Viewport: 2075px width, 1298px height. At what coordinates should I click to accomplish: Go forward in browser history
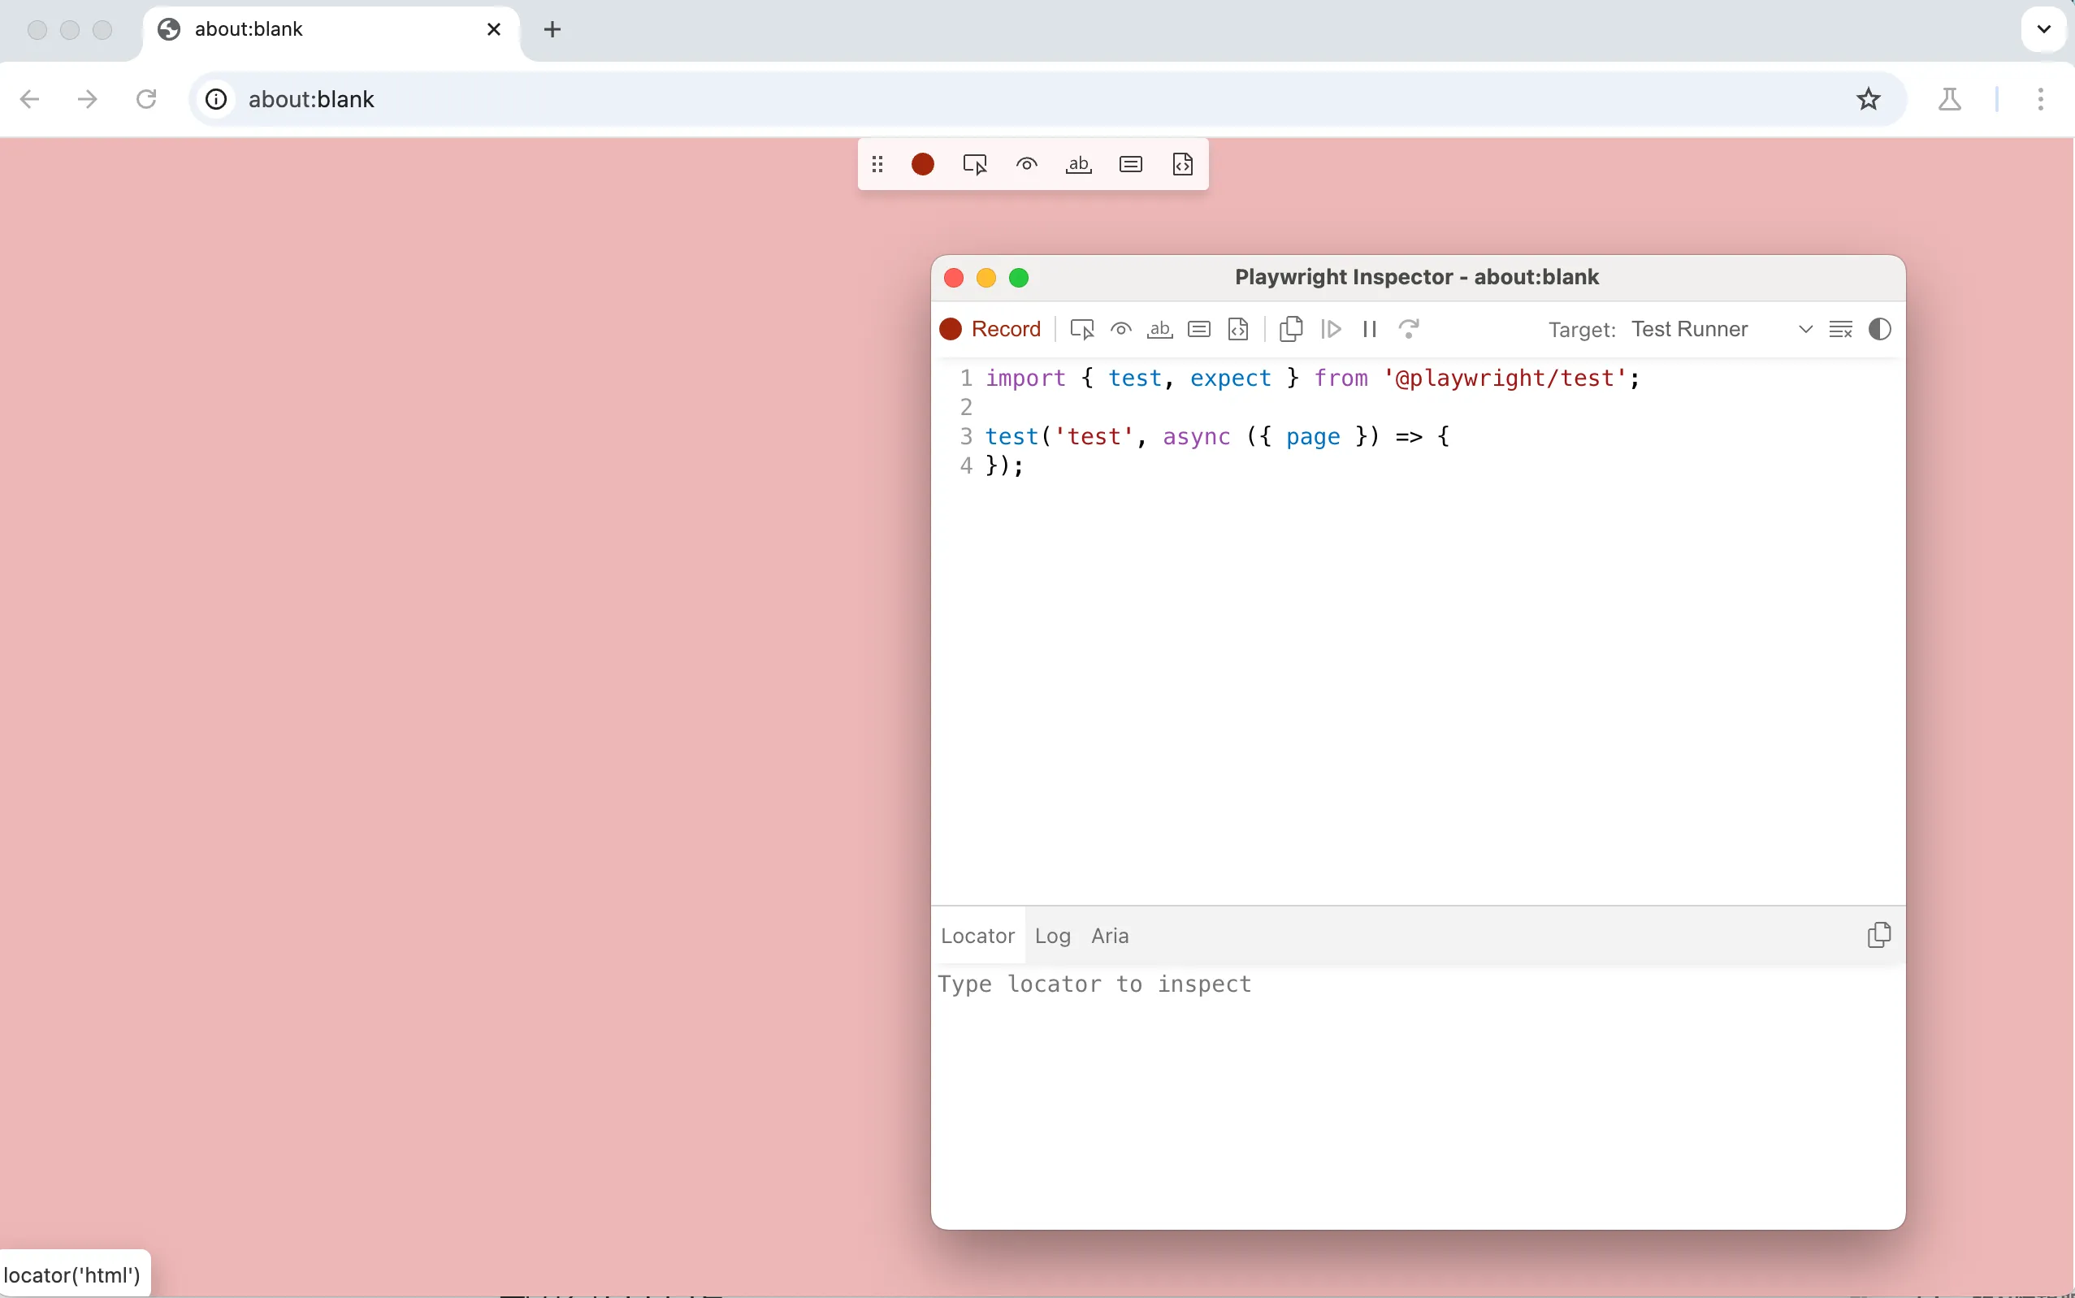pyautogui.click(x=88, y=100)
